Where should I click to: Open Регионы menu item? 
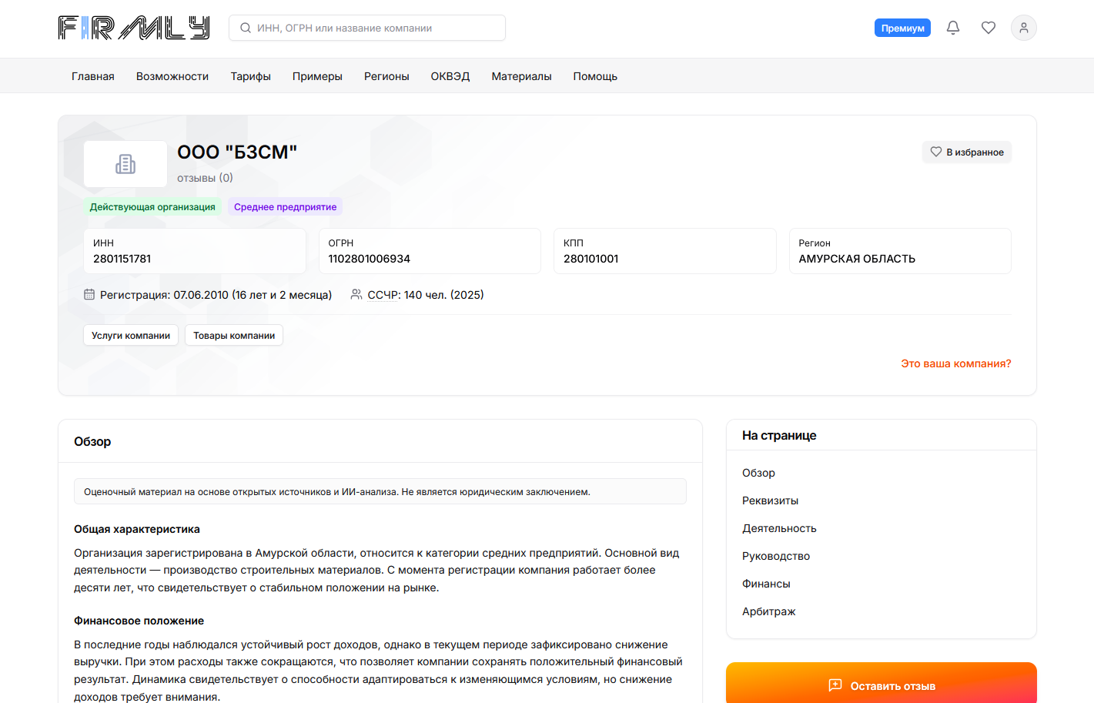[386, 76]
